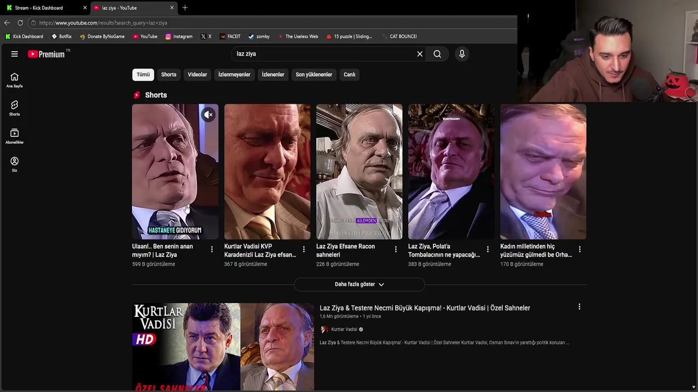
Task: Click the search magnifier button
Action: pyautogui.click(x=437, y=54)
